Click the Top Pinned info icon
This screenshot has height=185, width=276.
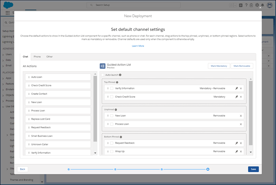(x=117, y=82)
